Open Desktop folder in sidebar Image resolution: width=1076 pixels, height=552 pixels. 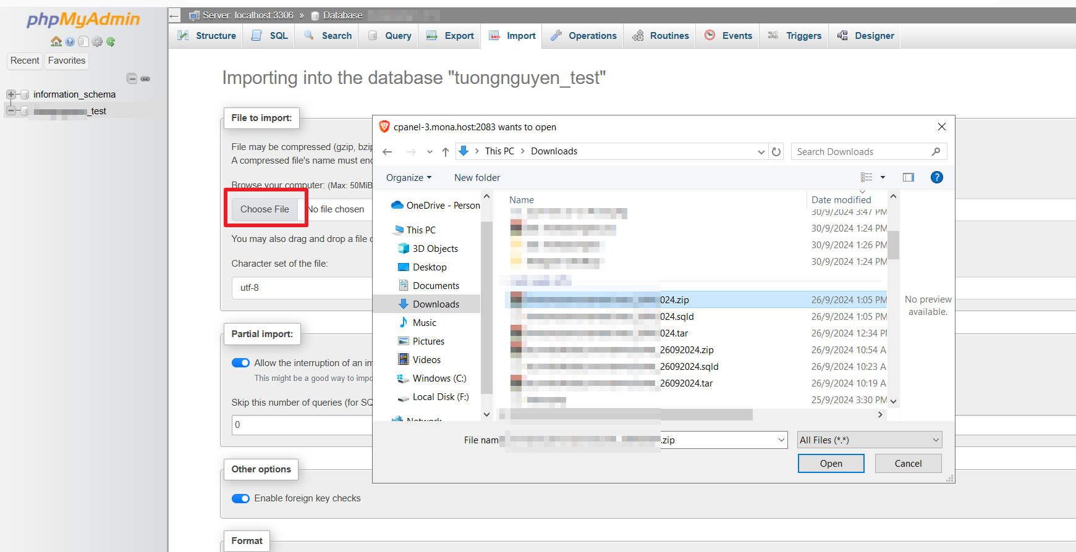pyautogui.click(x=422, y=267)
